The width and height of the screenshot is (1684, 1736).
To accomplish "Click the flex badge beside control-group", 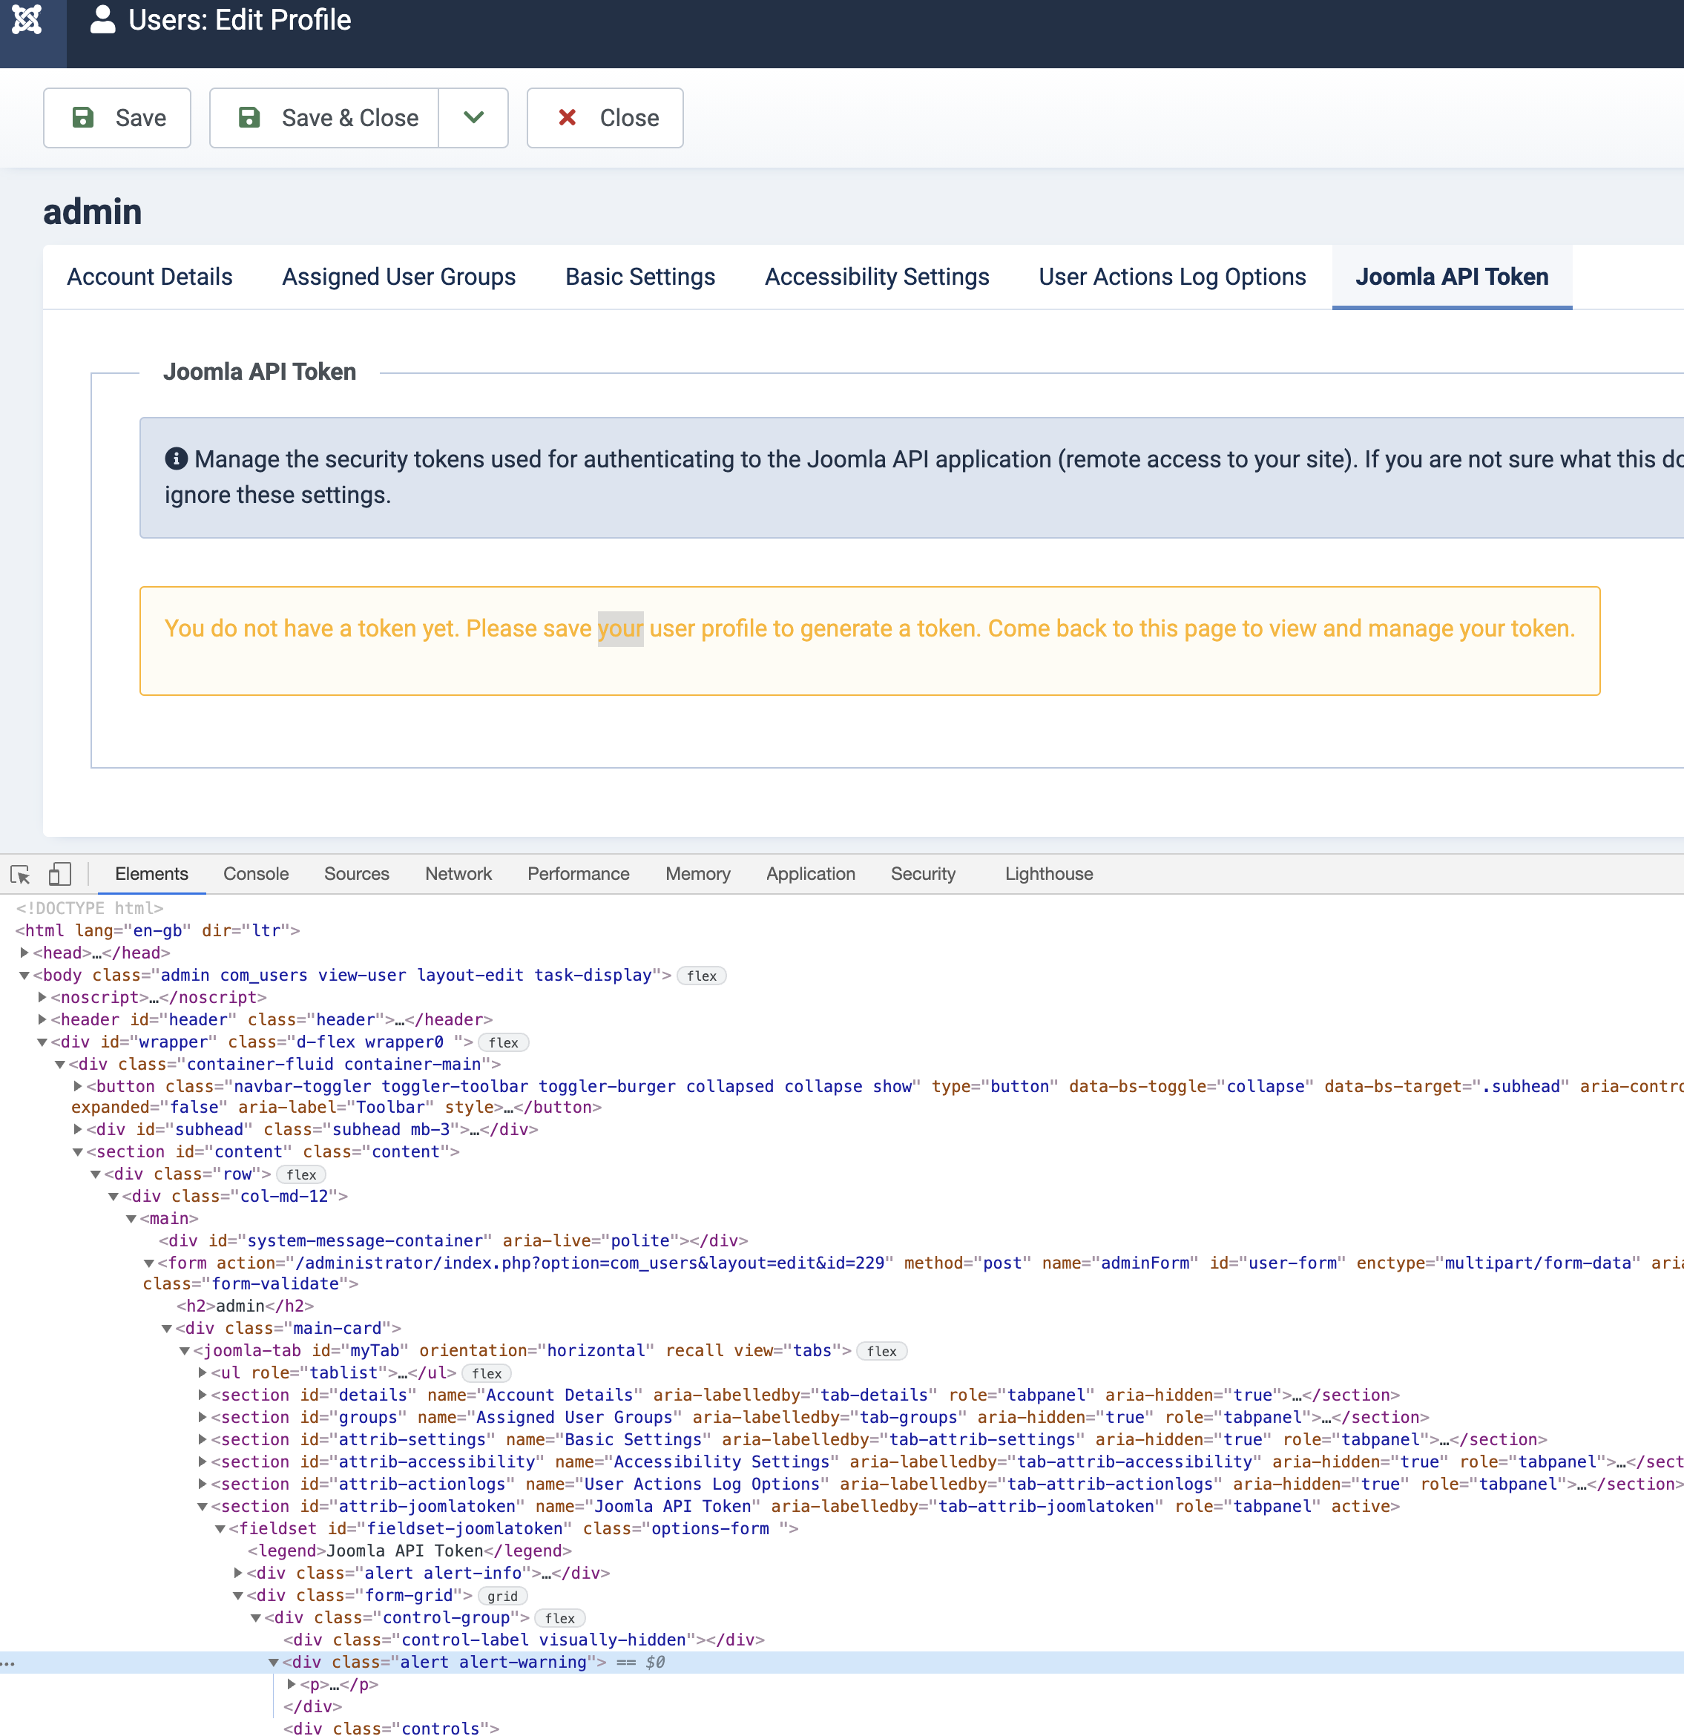I will coord(560,1618).
